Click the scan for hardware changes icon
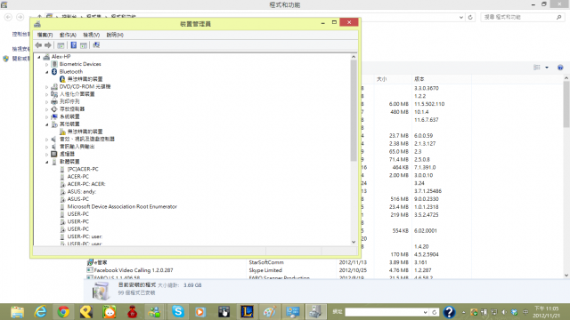This screenshot has height=320, width=570. coord(96,45)
